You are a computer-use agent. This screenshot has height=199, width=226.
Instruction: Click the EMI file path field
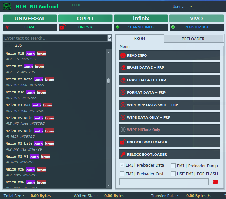(x=164, y=182)
